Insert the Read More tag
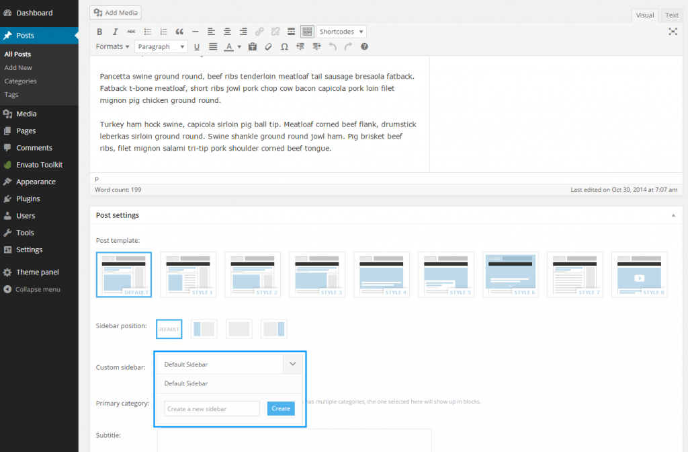This screenshot has height=452, width=688. click(291, 32)
